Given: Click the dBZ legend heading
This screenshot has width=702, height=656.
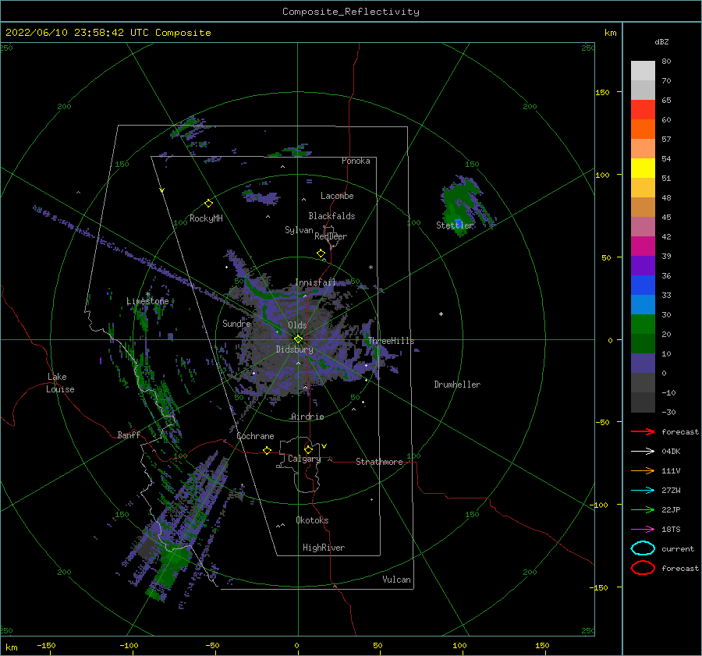Looking at the screenshot, I should [x=661, y=42].
